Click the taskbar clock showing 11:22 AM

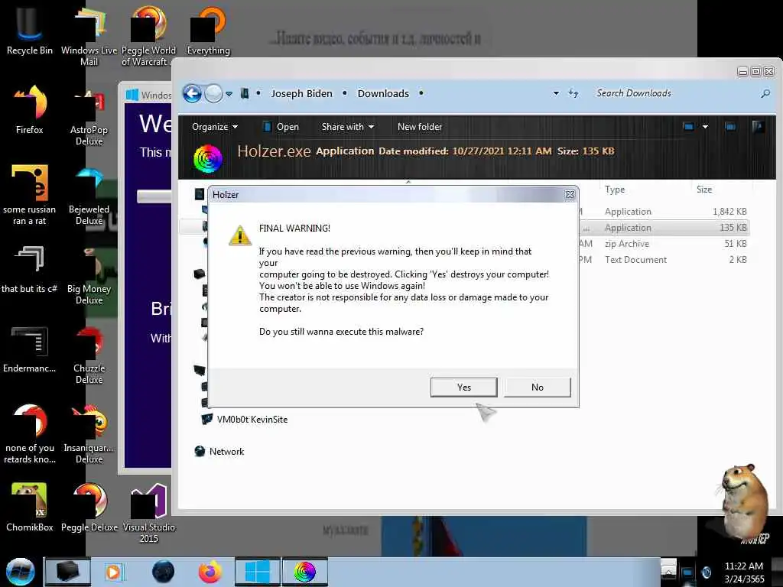(743, 572)
